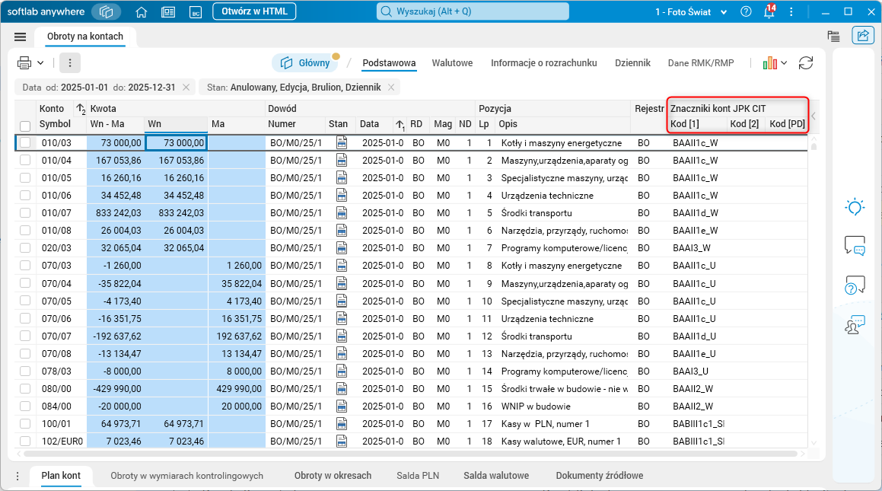This screenshot has height=491, width=882.
Task: Open the Dokumenty źródłowe bottom tab
Action: [x=600, y=476]
